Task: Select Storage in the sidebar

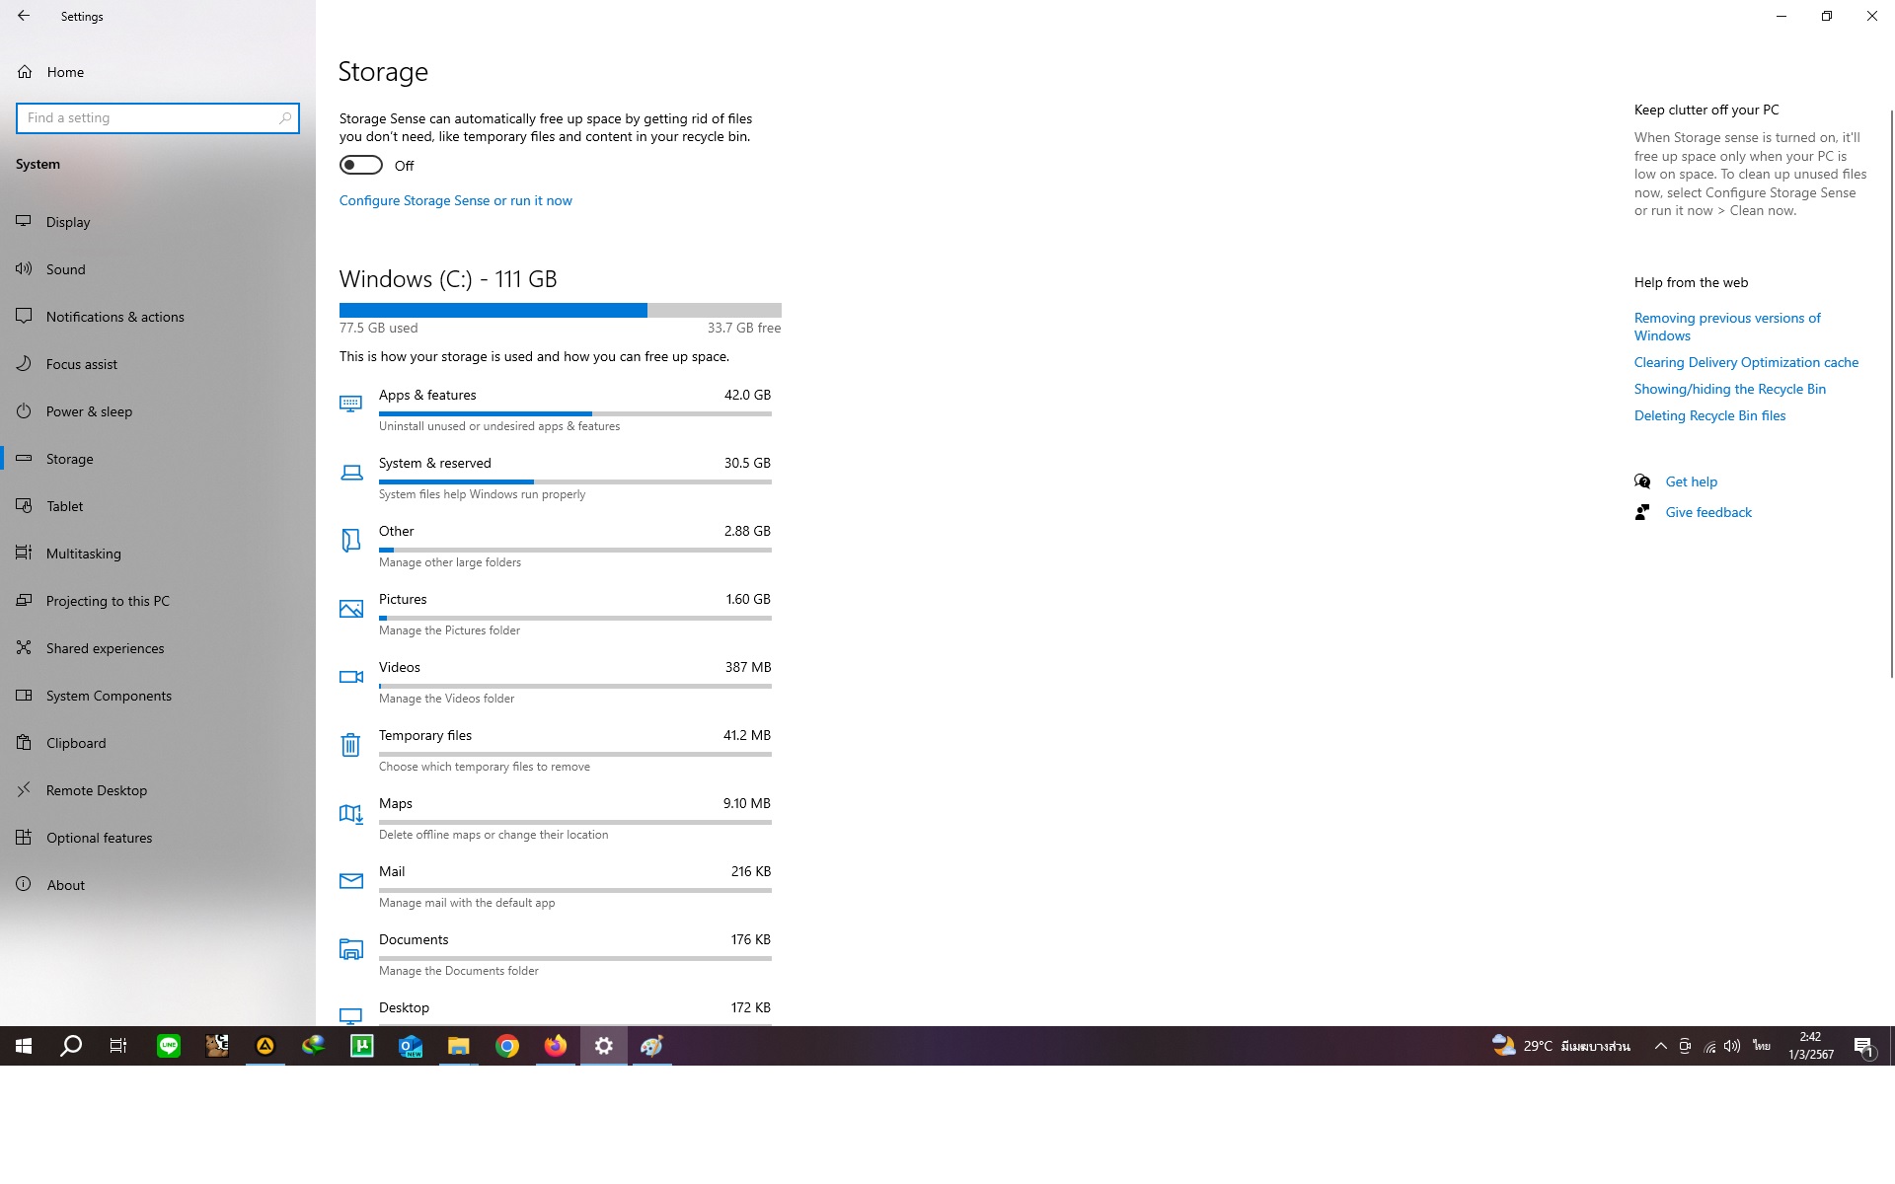Action: click(x=158, y=459)
